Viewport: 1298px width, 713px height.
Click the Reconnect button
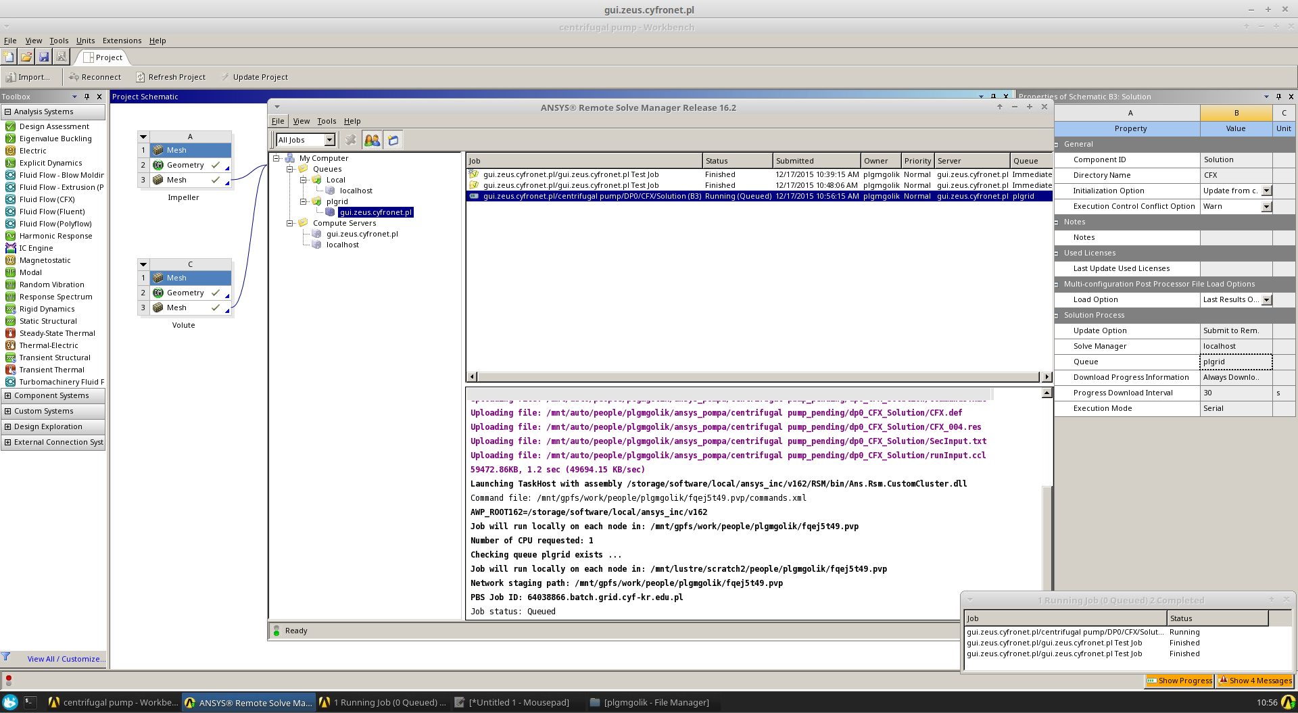(95, 77)
